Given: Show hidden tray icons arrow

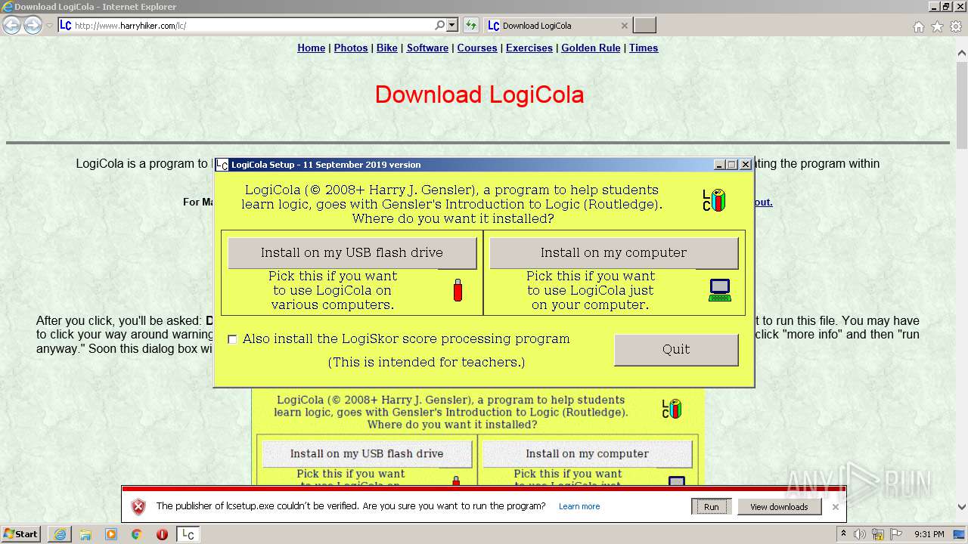Looking at the screenshot, I should click(x=843, y=534).
